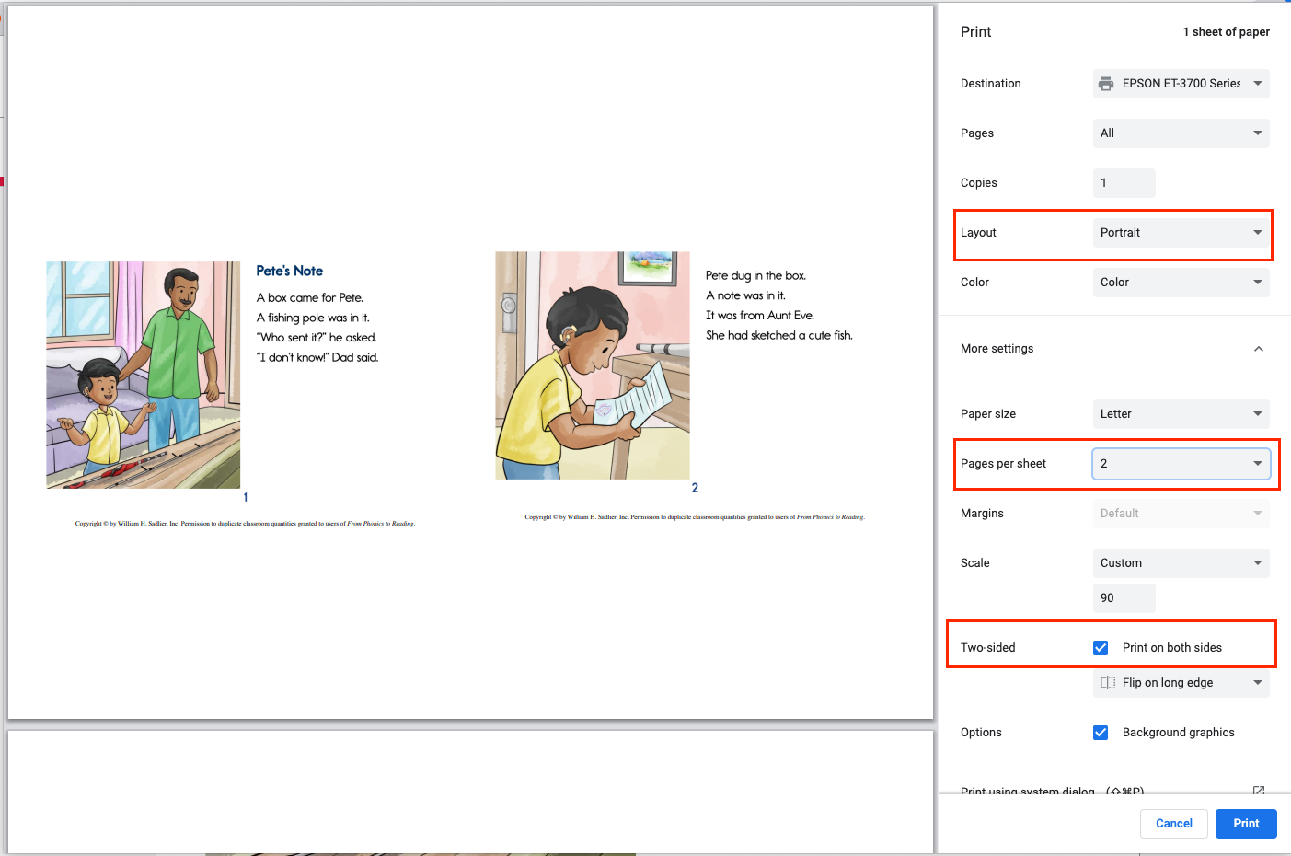The image size is (1291, 856).
Task: Click the 'A note was in it.' line
Action: [x=745, y=295]
